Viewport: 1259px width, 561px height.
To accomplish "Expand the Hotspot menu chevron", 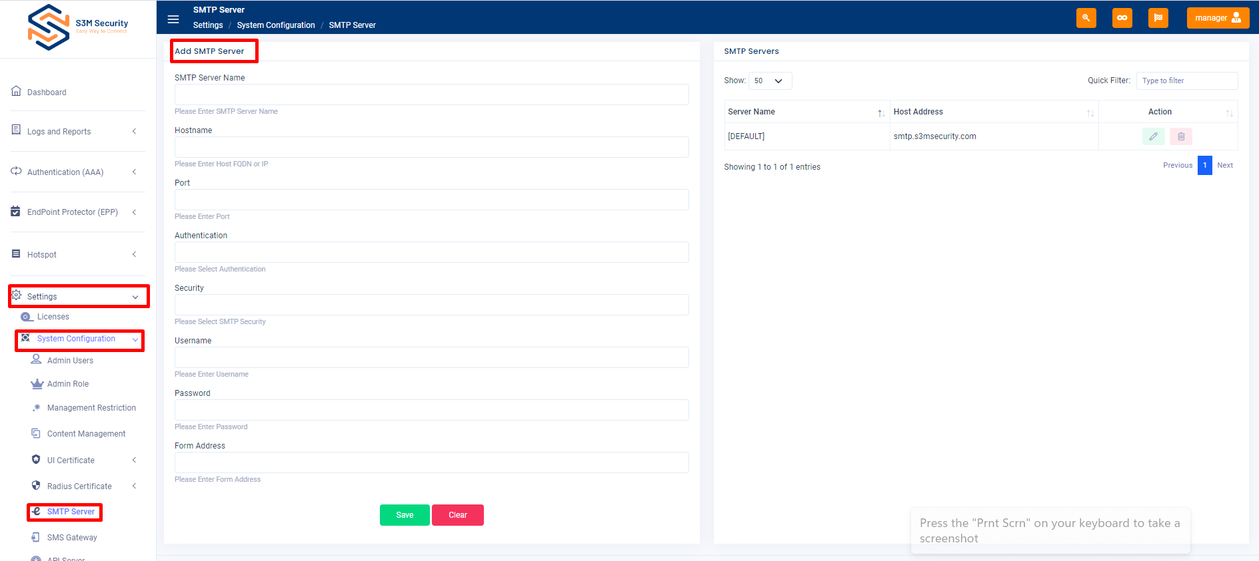I will click(x=134, y=254).
